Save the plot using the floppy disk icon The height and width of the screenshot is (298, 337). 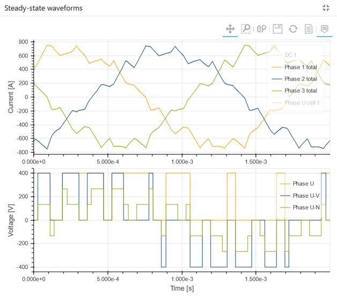pyautogui.click(x=277, y=28)
